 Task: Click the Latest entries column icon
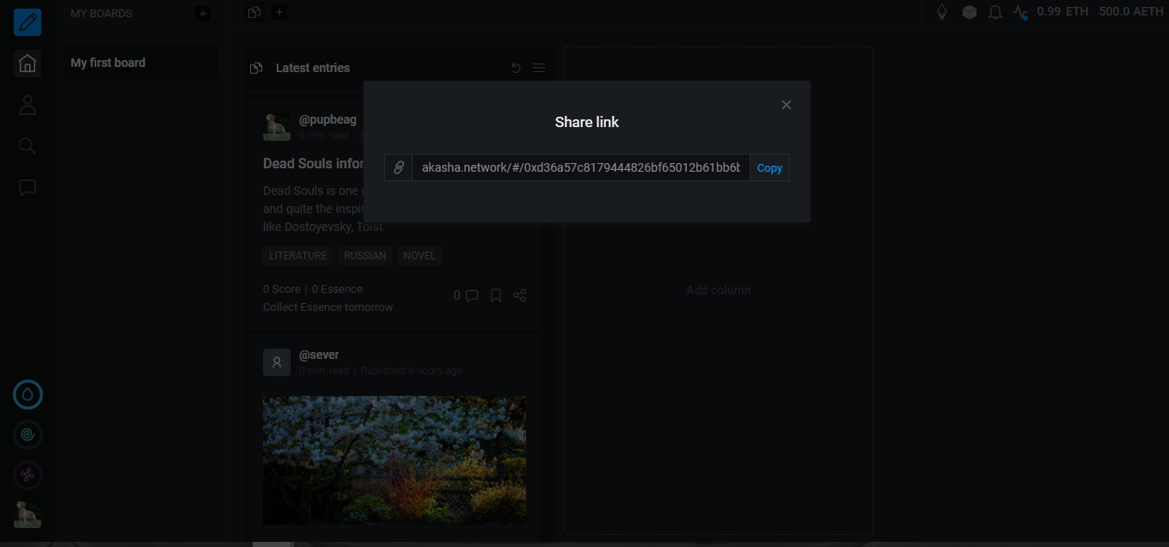tap(255, 68)
